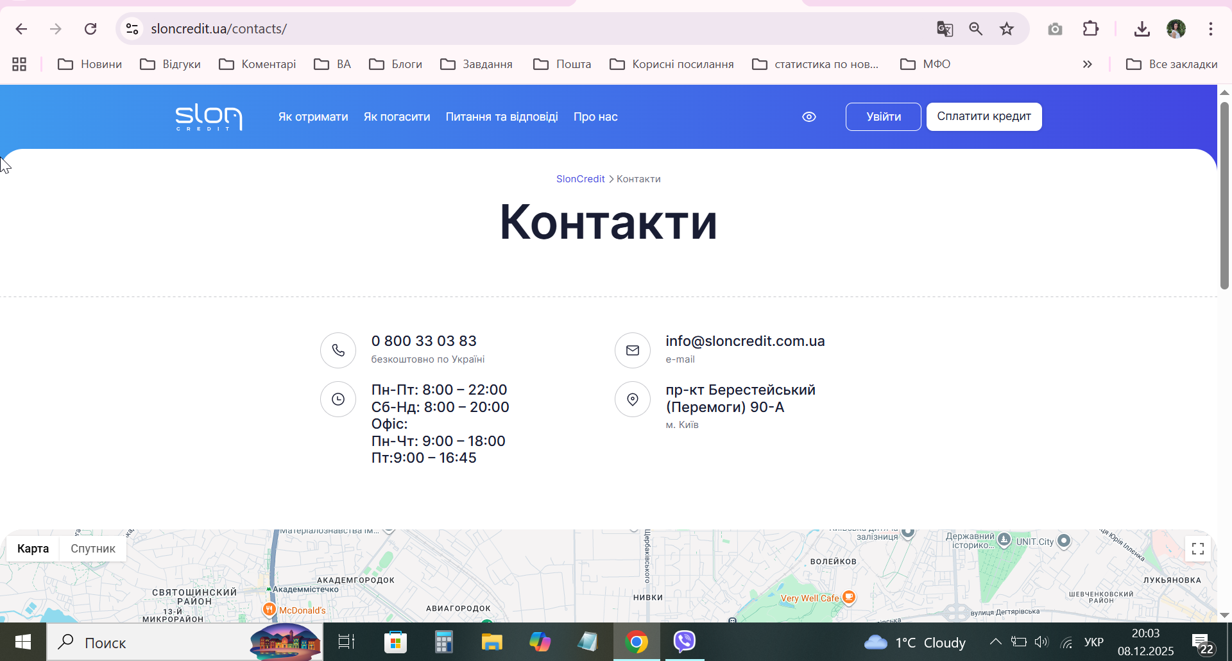1232x661 pixels.
Task: Click the vertical page scrollbar thumb
Action: click(1224, 196)
